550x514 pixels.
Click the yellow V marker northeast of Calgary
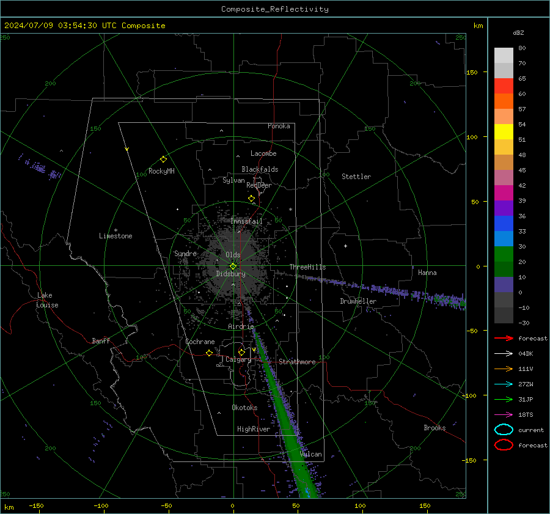(x=254, y=350)
